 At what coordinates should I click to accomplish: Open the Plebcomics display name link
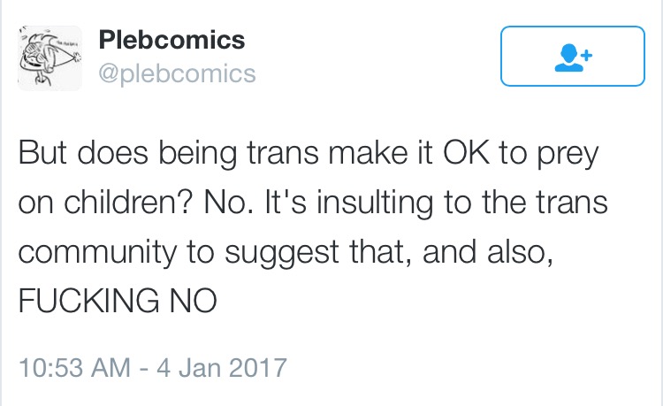tap(171, 40)
